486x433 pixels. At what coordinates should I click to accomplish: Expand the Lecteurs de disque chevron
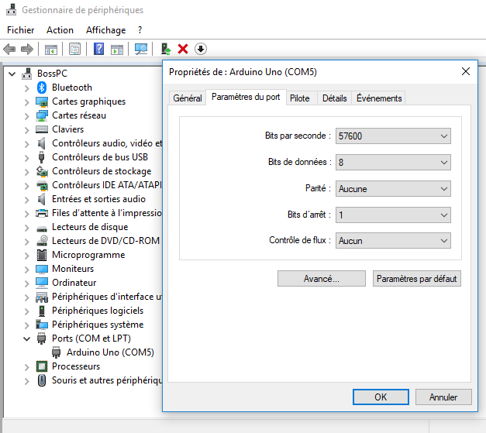click(x=27, y=228)
